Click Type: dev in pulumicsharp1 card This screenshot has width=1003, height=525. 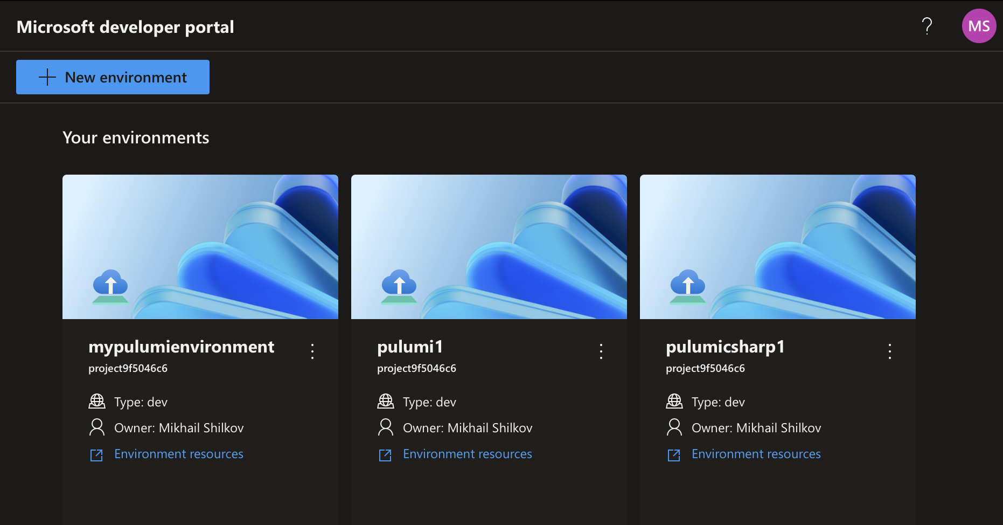coord(718,402)
